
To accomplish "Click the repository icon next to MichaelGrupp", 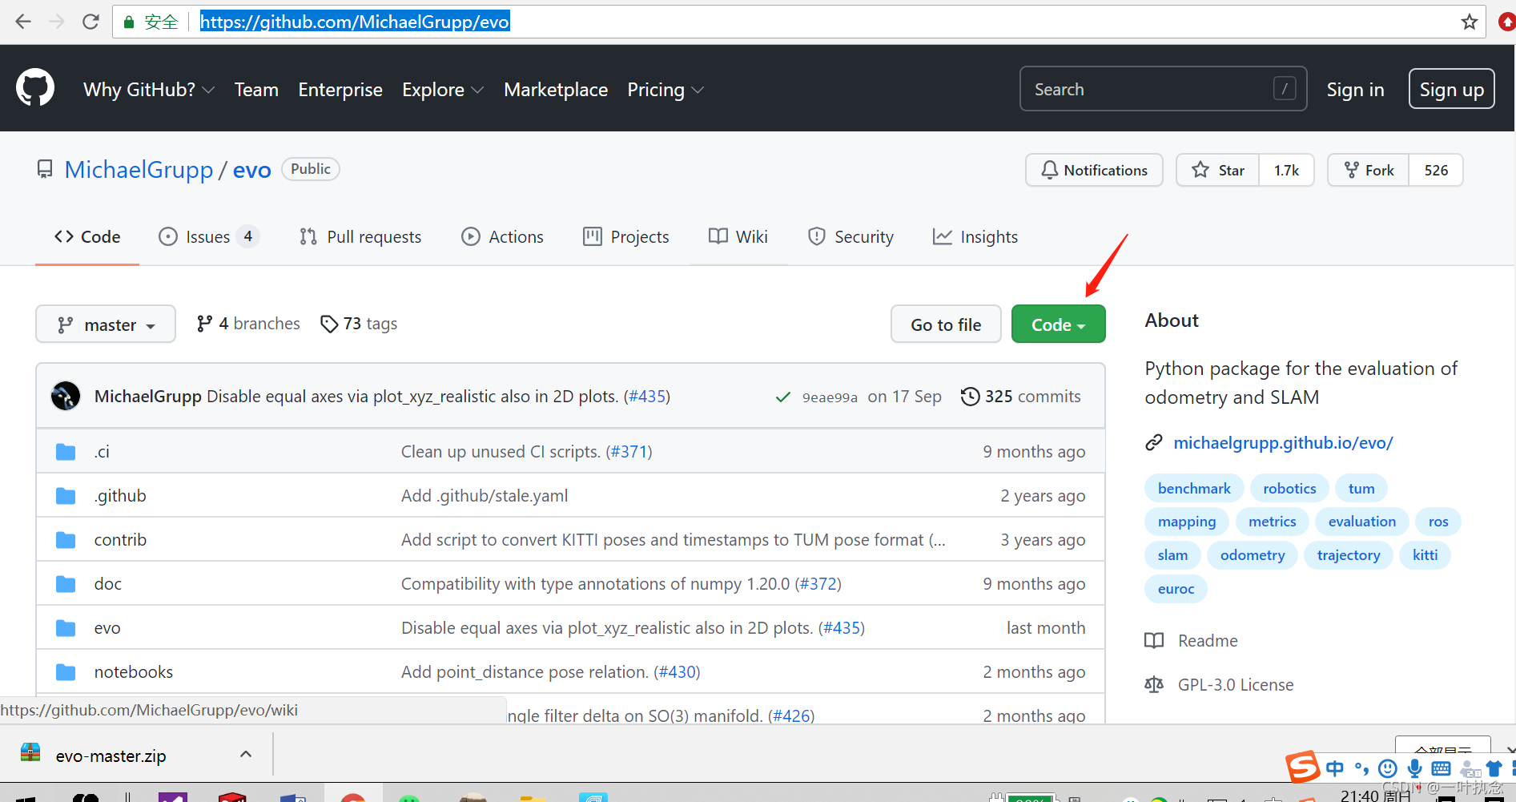I will tap(45, 169).
